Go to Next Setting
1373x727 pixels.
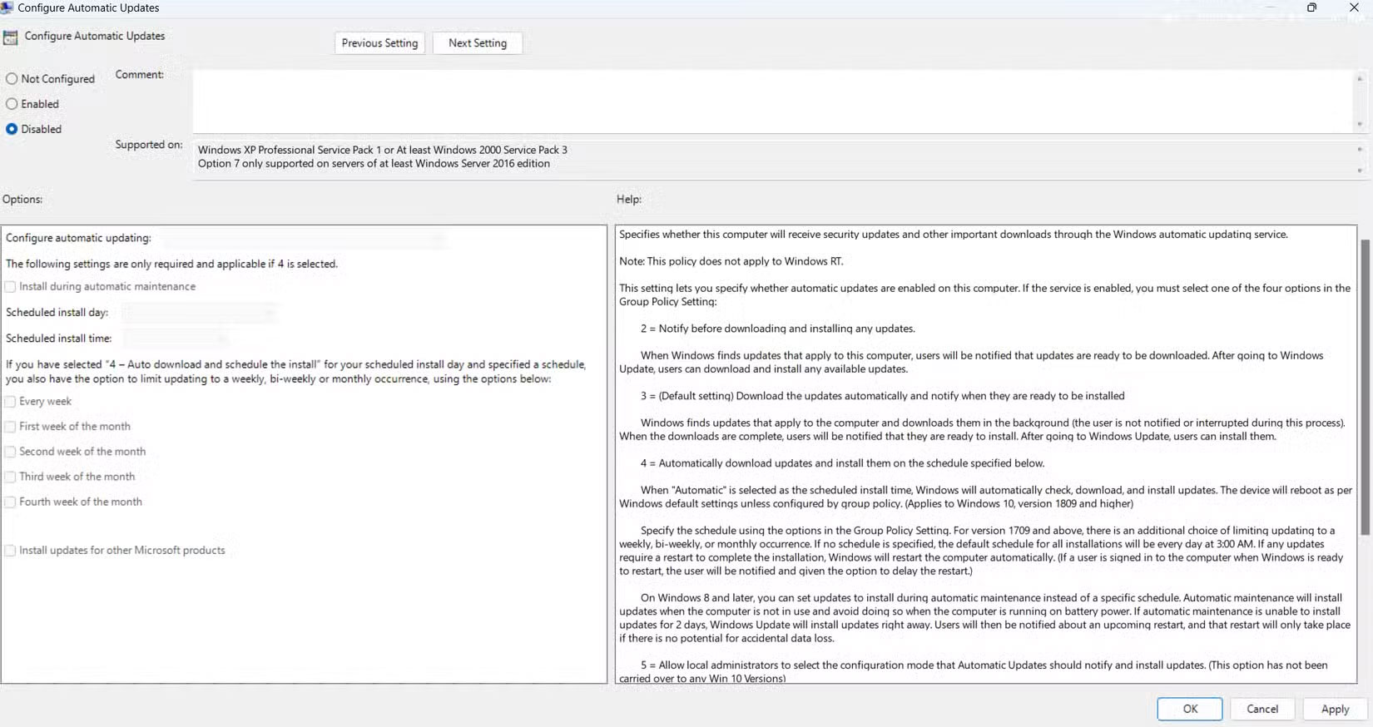pos(478,43)
